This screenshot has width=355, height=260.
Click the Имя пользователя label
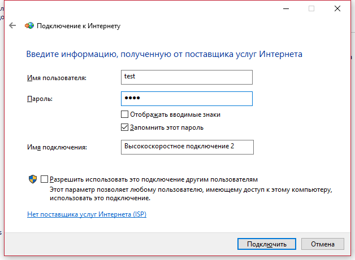pos(57,78)
